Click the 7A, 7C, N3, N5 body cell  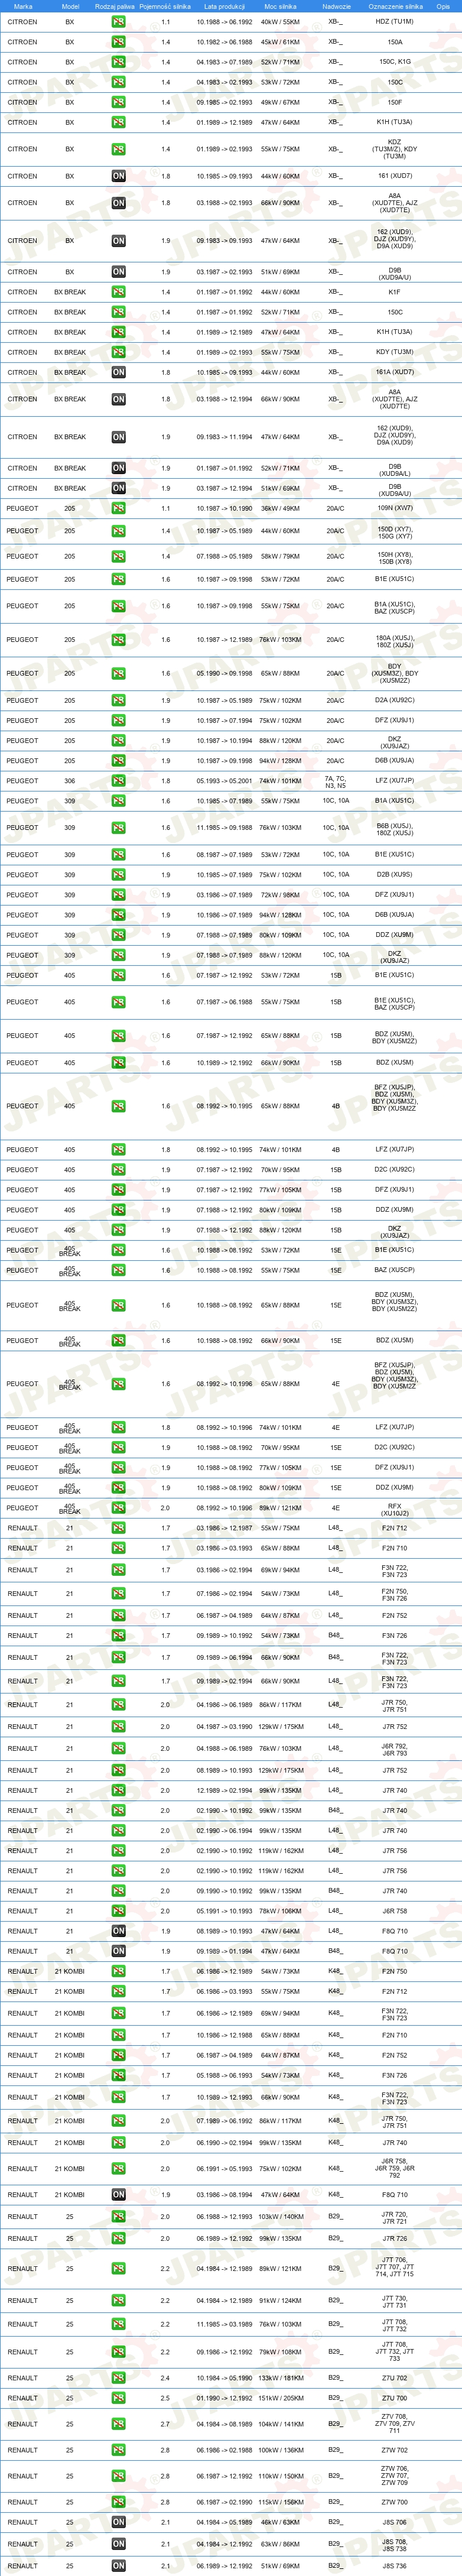335,782
